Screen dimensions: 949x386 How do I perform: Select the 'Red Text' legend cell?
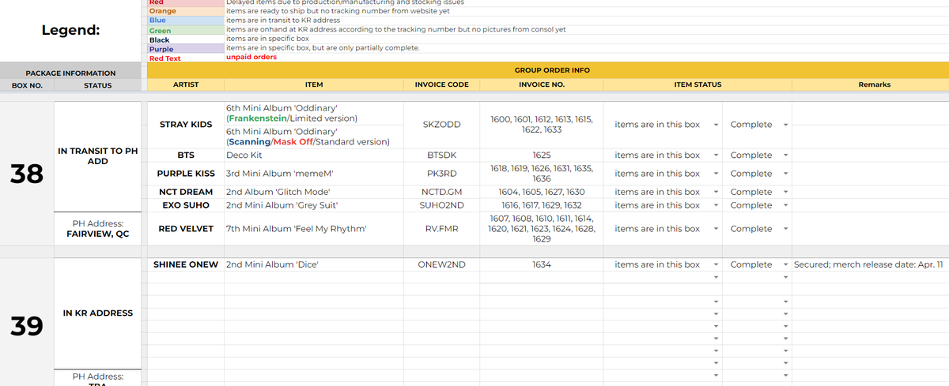point(186,58)
